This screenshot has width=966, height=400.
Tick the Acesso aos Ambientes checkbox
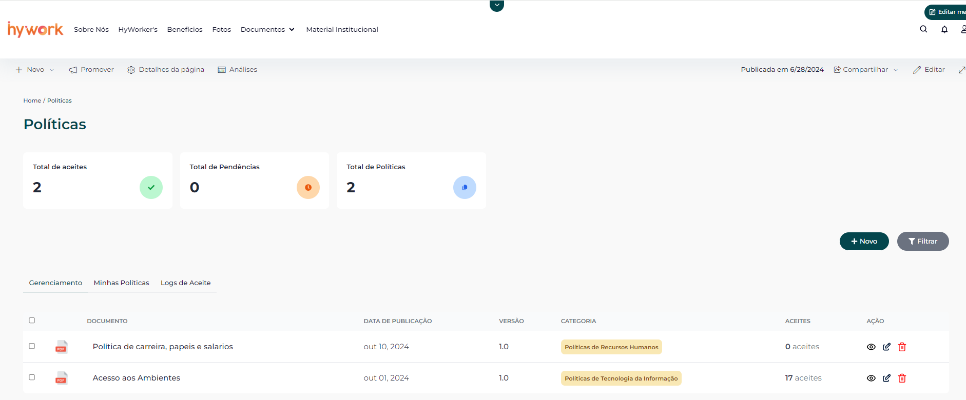pyautogui.click(x=32, y=377)
